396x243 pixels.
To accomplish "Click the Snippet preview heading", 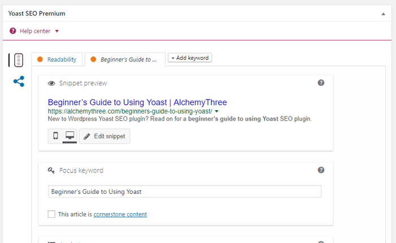I will (x=83, y=83).
